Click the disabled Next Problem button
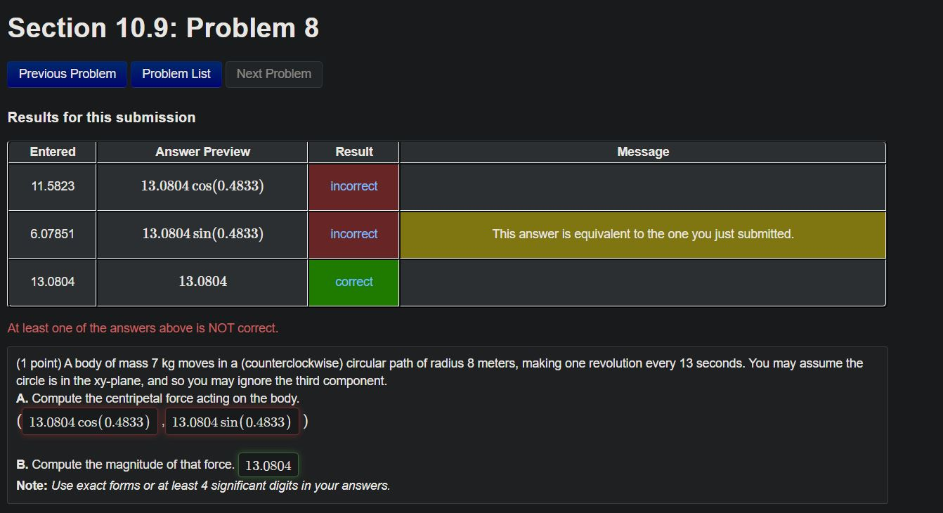943x513 pixels. (274, 74)
